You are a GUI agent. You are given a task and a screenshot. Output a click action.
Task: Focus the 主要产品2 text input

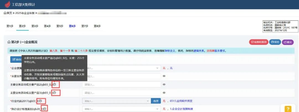122,84
